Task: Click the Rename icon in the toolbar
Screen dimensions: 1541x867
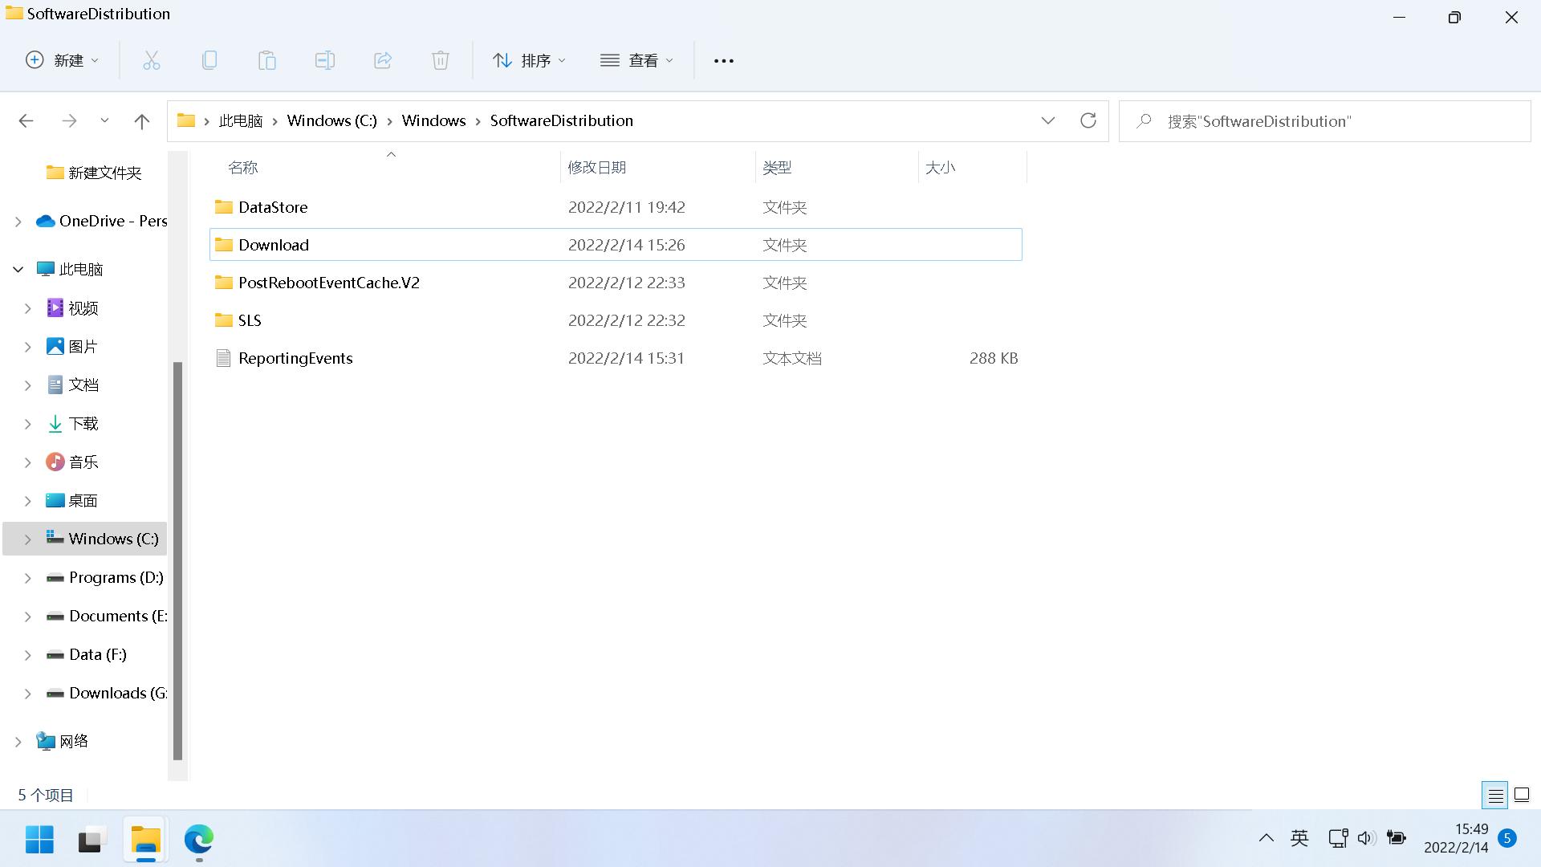Action: 325,60
